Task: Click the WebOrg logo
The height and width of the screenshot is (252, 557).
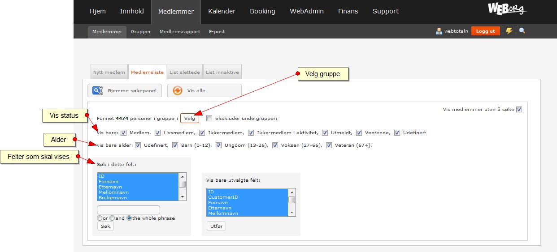Action: point(507,9)
